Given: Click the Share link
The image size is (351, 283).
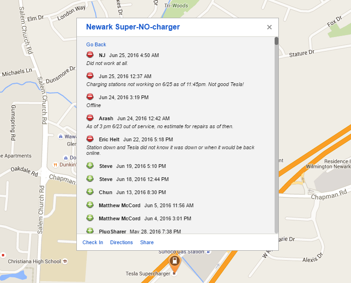Looking at the screenshot, I should [x=147, y=242].
